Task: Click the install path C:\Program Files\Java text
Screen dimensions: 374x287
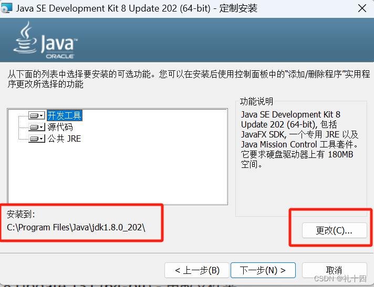Action: (x=76, y=228)
